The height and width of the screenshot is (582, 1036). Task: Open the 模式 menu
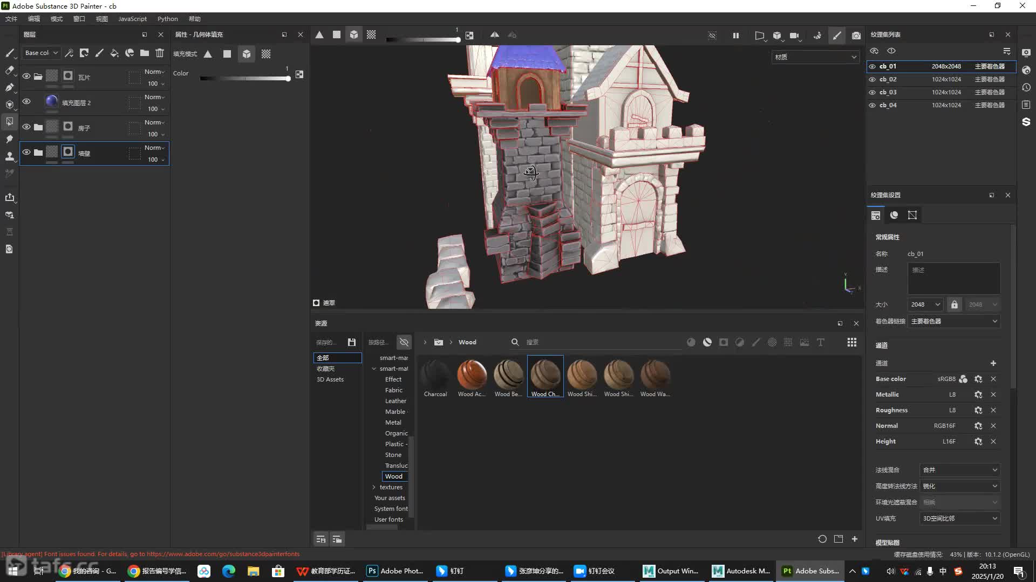tap(57, 19)
